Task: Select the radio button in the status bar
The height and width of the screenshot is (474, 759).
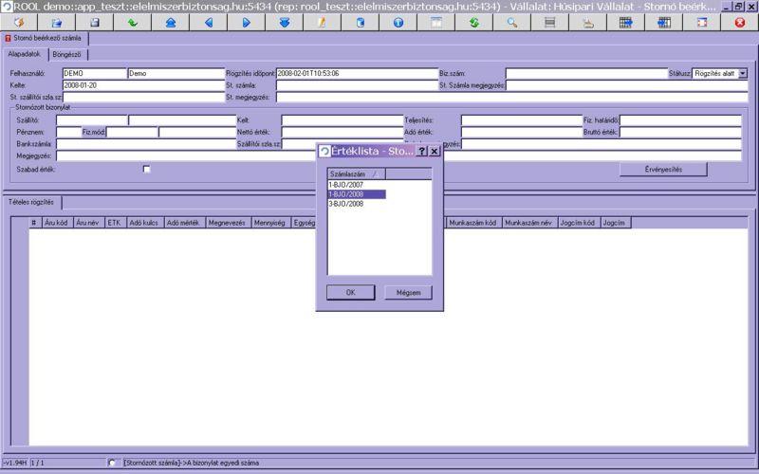Action: point(114,463)
